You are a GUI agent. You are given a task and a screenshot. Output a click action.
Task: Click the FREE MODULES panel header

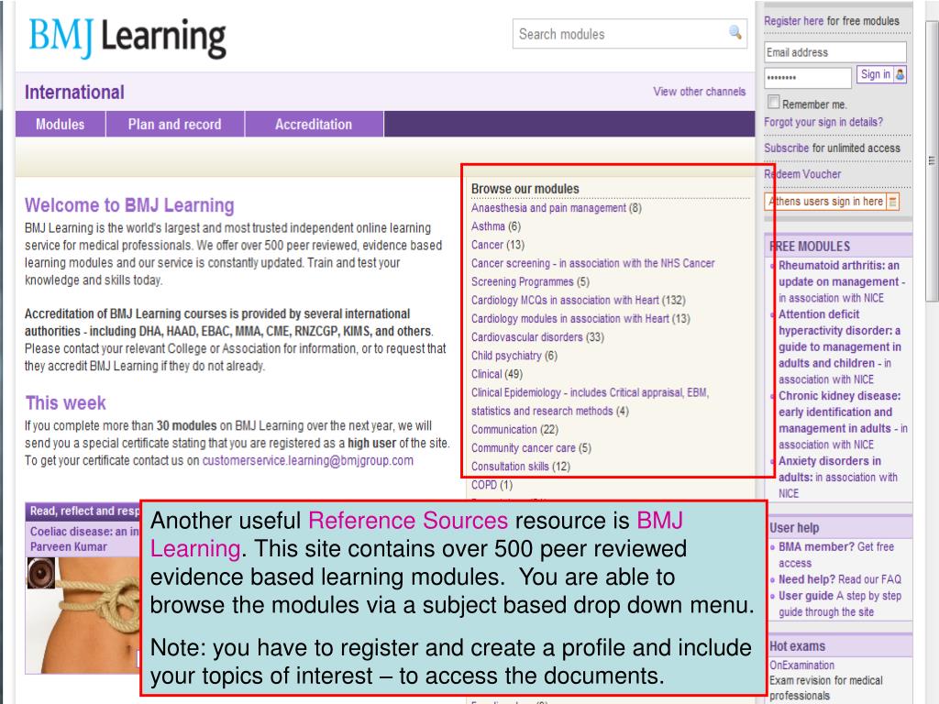(838, 246)
